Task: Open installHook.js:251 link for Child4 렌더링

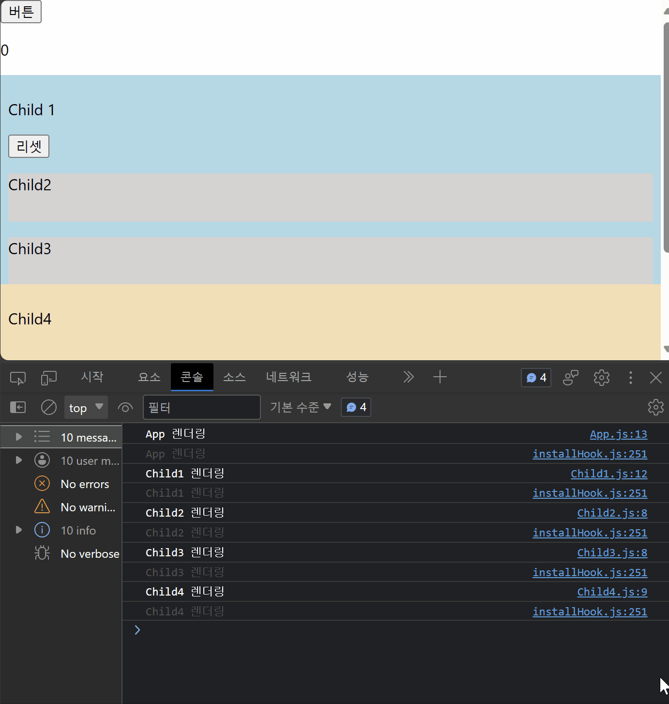Action: pos(590,612)
